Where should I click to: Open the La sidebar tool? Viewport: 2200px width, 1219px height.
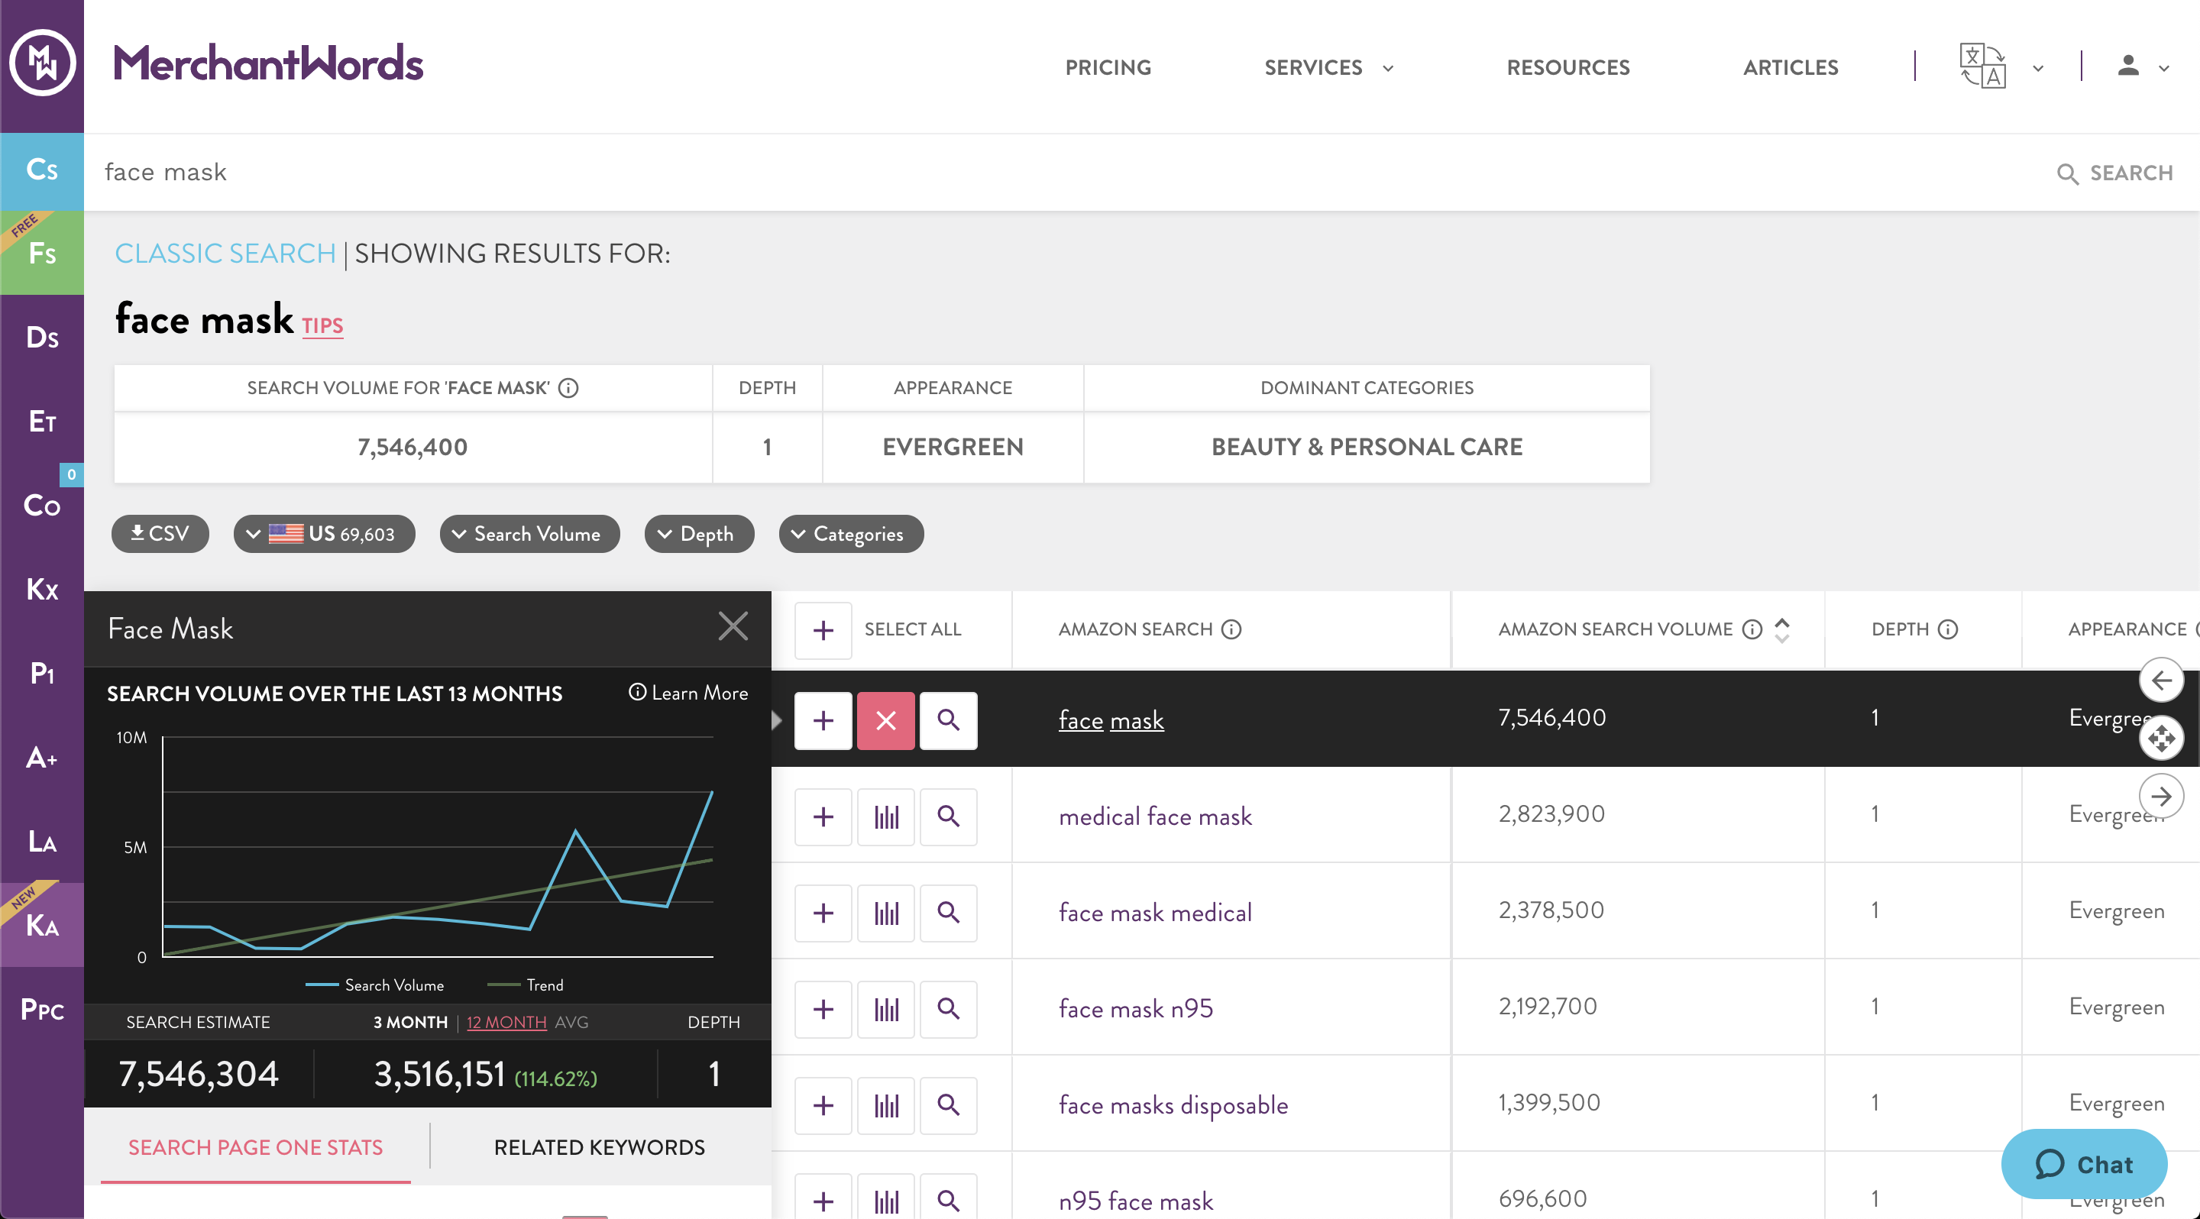[42, 841]
